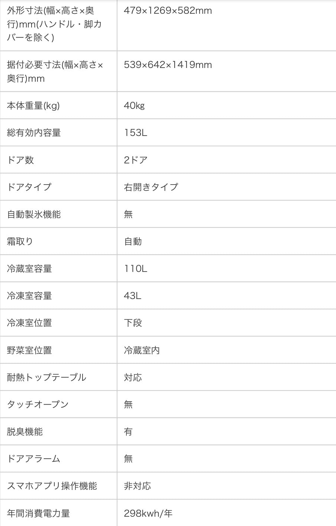The width and height of the screenshot is (336, 526).
Task: Click the 総有効内容量 label
Action: point(34,133)
